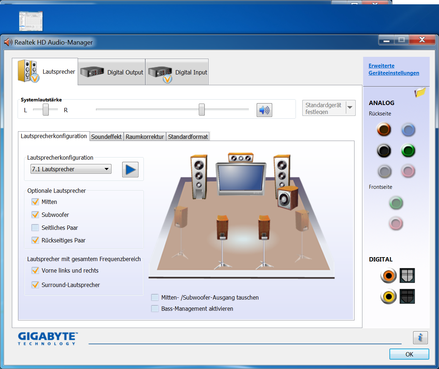Image resolution: width=439 pixels, height=369 pixels.
Task: Switch to the Digital Output tab
Action: point(112,72)
